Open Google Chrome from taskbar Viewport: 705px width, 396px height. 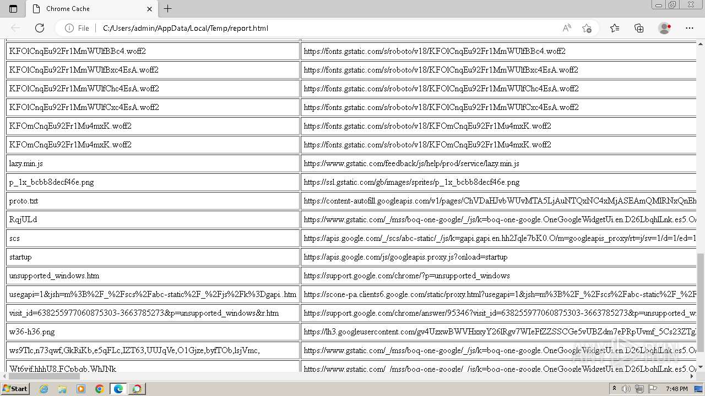click(100, 389)
